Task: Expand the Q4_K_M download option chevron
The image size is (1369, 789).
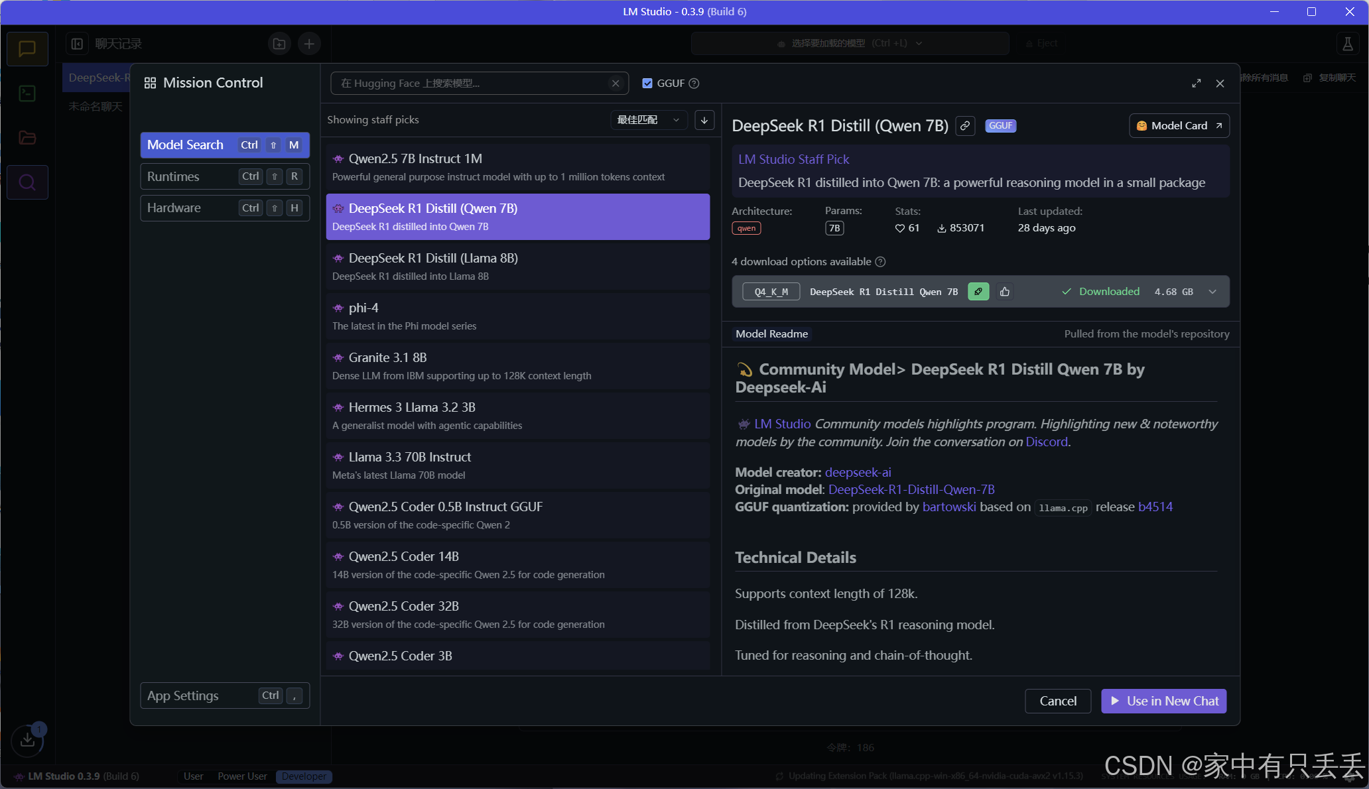Action: [1212, 292]
